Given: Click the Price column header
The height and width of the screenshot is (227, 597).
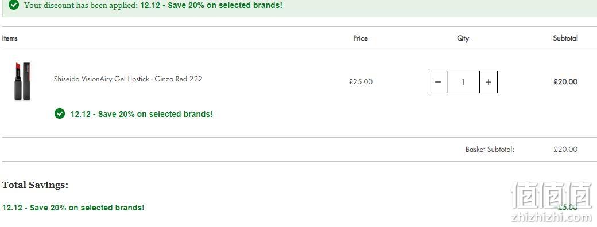Looking at the screenshot, I should [360, 38].
